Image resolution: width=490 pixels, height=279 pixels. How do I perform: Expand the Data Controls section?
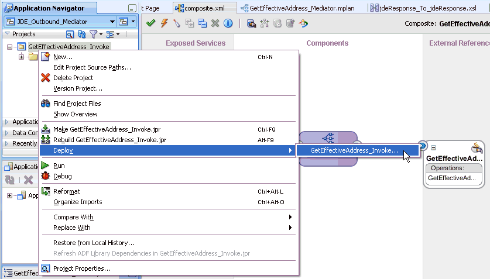(x=7, y=133)
